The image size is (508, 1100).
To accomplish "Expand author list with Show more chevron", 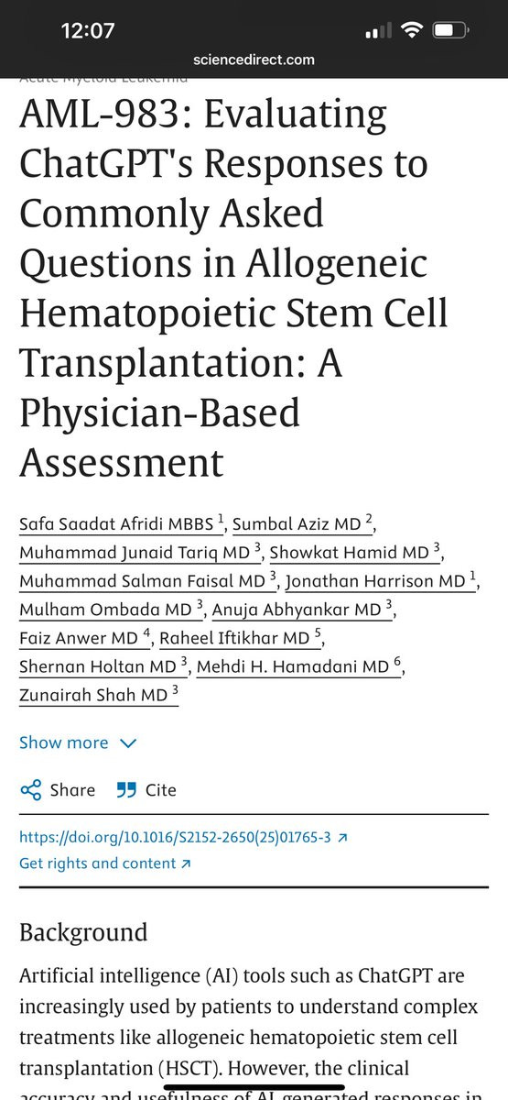I will (128, 743).
